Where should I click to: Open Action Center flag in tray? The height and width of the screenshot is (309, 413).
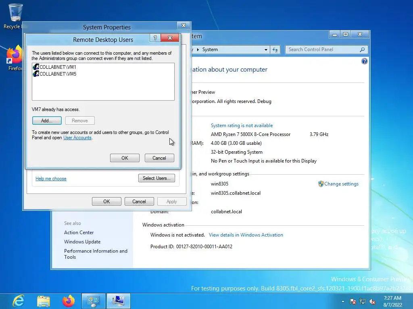coord(353,301)
